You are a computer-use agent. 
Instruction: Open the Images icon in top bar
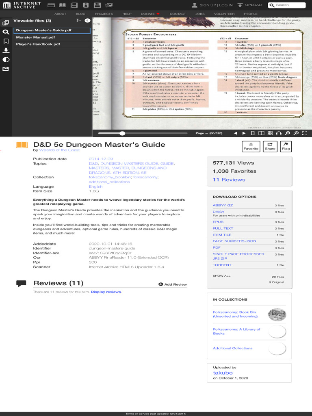(x=109, y=5)
